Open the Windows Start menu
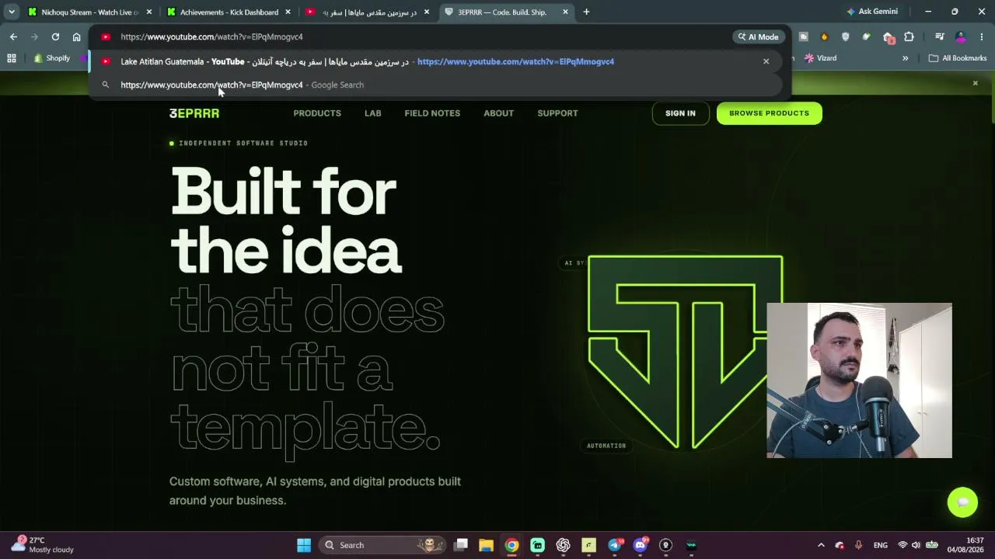 click(304, 545)
